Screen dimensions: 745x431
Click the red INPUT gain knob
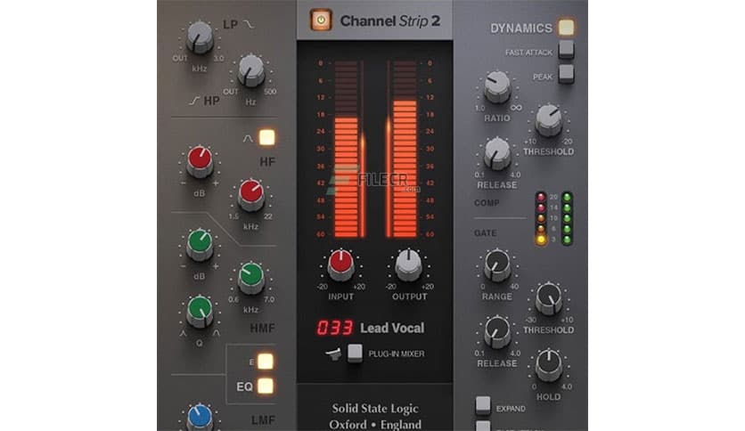[x=340, y=264]
